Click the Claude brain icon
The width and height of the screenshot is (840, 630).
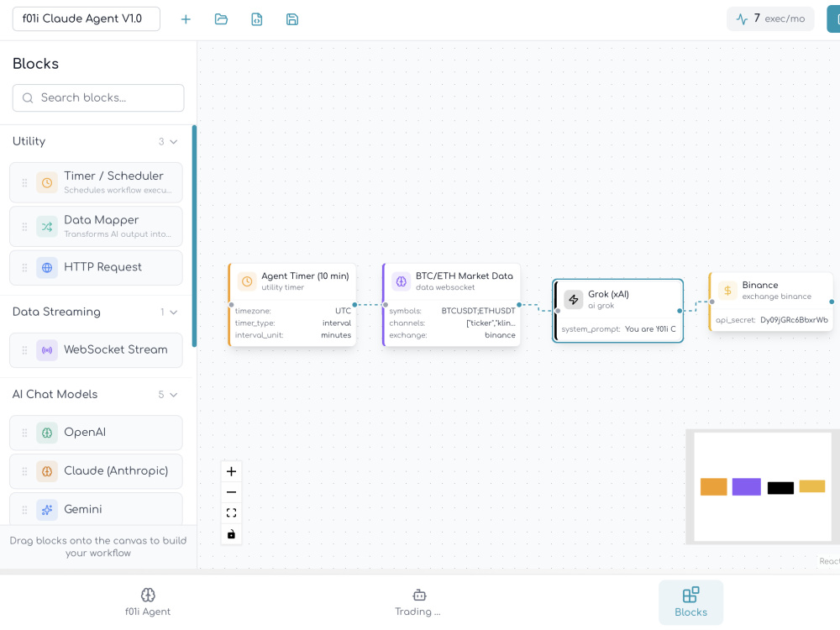point(47,471)
